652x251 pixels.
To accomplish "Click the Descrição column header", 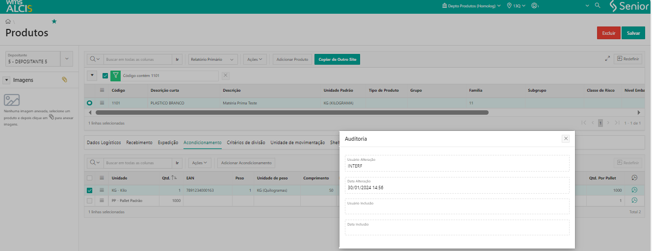I will coord(232,90).
